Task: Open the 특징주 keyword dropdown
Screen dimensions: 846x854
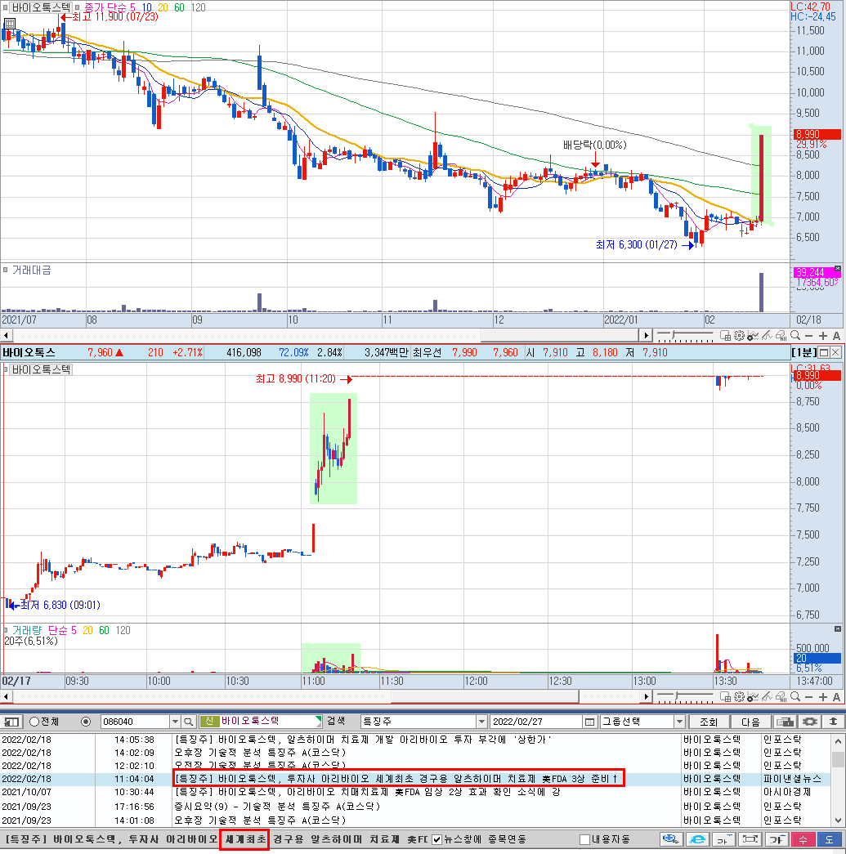Action: tap(481, 722)
